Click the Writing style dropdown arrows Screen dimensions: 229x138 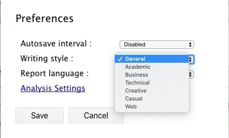190,59
